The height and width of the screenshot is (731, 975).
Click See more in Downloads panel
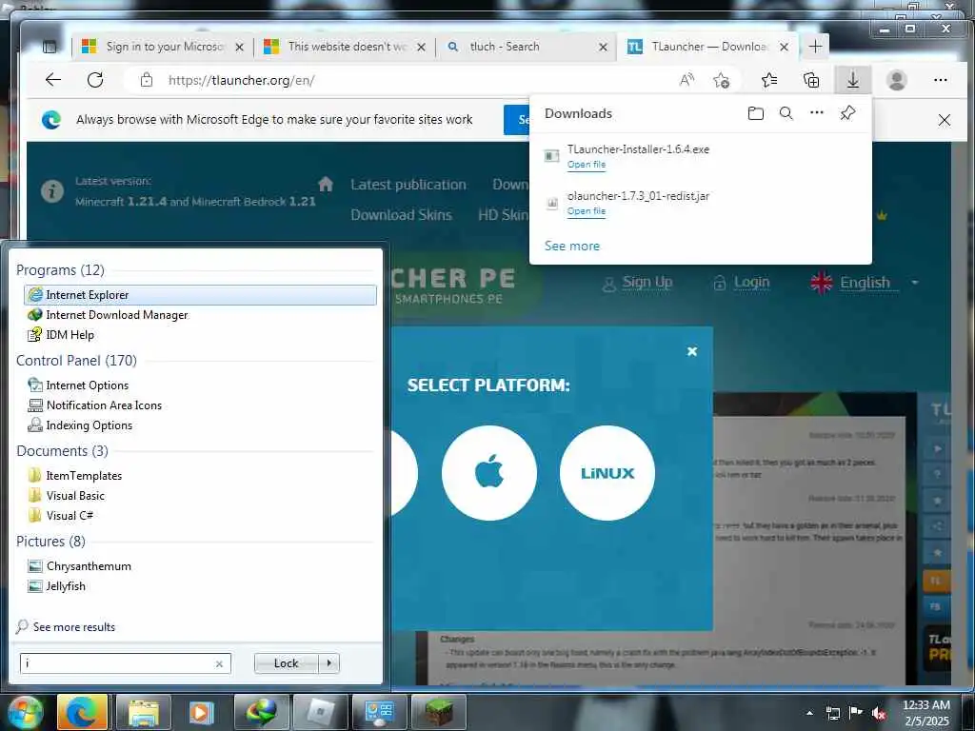[x=572, y=247]
